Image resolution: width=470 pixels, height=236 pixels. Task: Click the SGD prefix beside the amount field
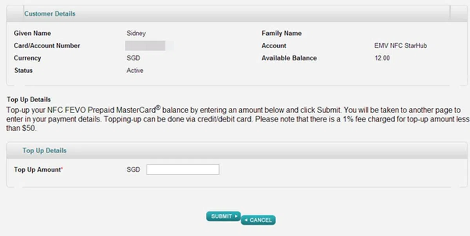133,170
